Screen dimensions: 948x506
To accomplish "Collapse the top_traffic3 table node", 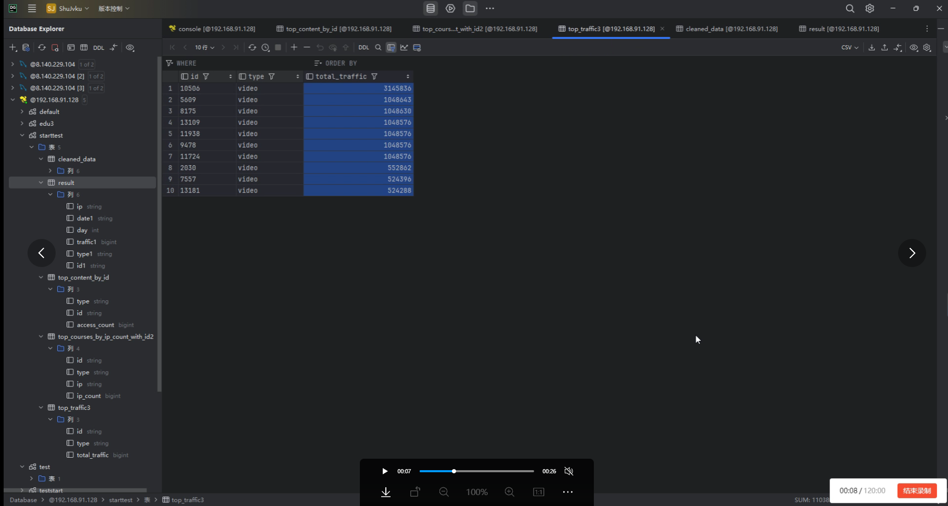I will click(x=41, y=408).
